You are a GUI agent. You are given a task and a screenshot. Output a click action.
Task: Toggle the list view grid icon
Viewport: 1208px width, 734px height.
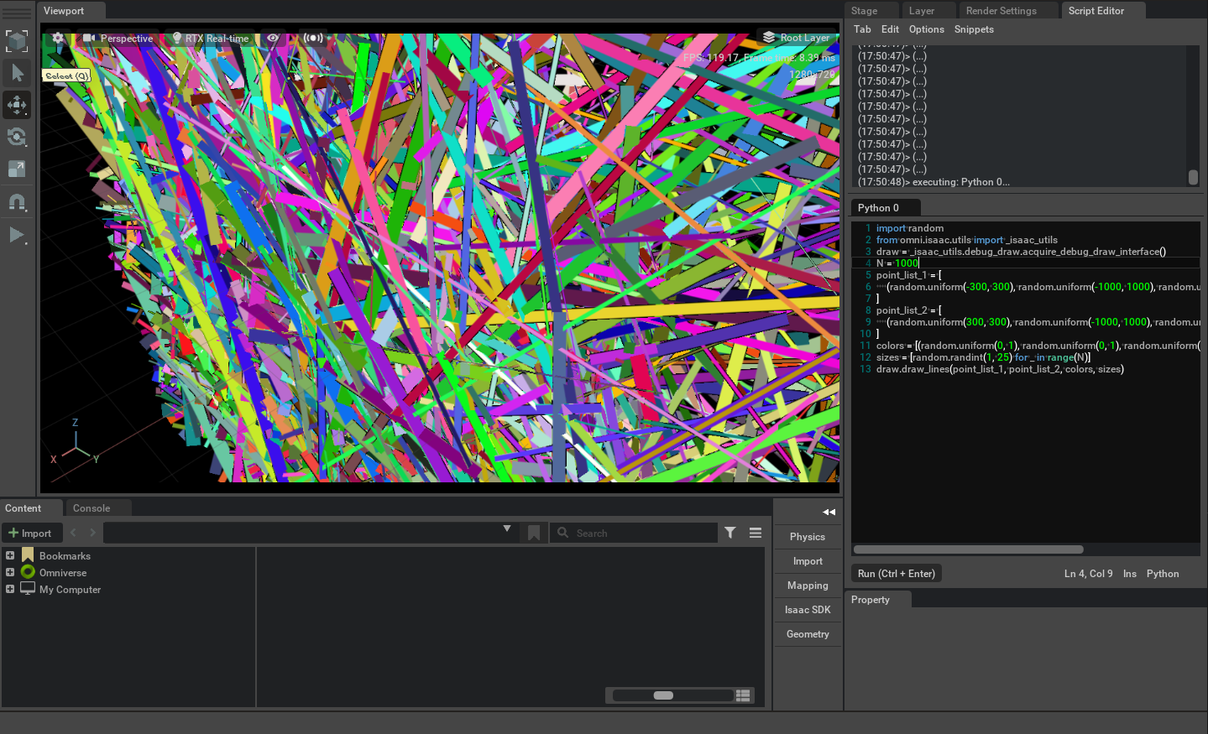[743, 695]
